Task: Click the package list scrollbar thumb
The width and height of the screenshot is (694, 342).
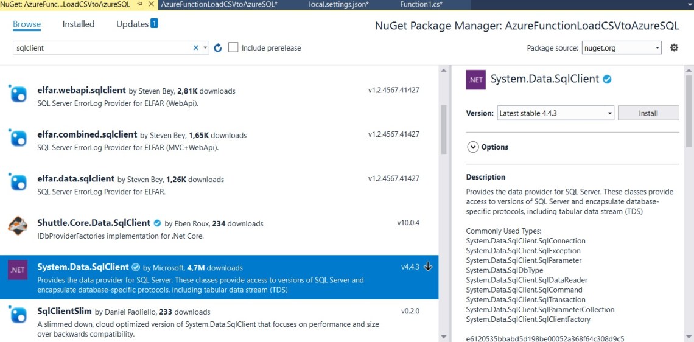Action: pyautogui.click(x=443, y=129)
